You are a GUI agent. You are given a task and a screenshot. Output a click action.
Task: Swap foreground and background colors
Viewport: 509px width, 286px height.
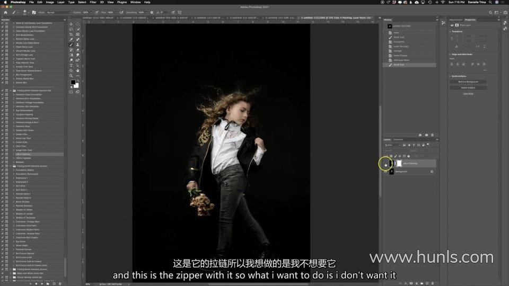(x=77, y=81)
